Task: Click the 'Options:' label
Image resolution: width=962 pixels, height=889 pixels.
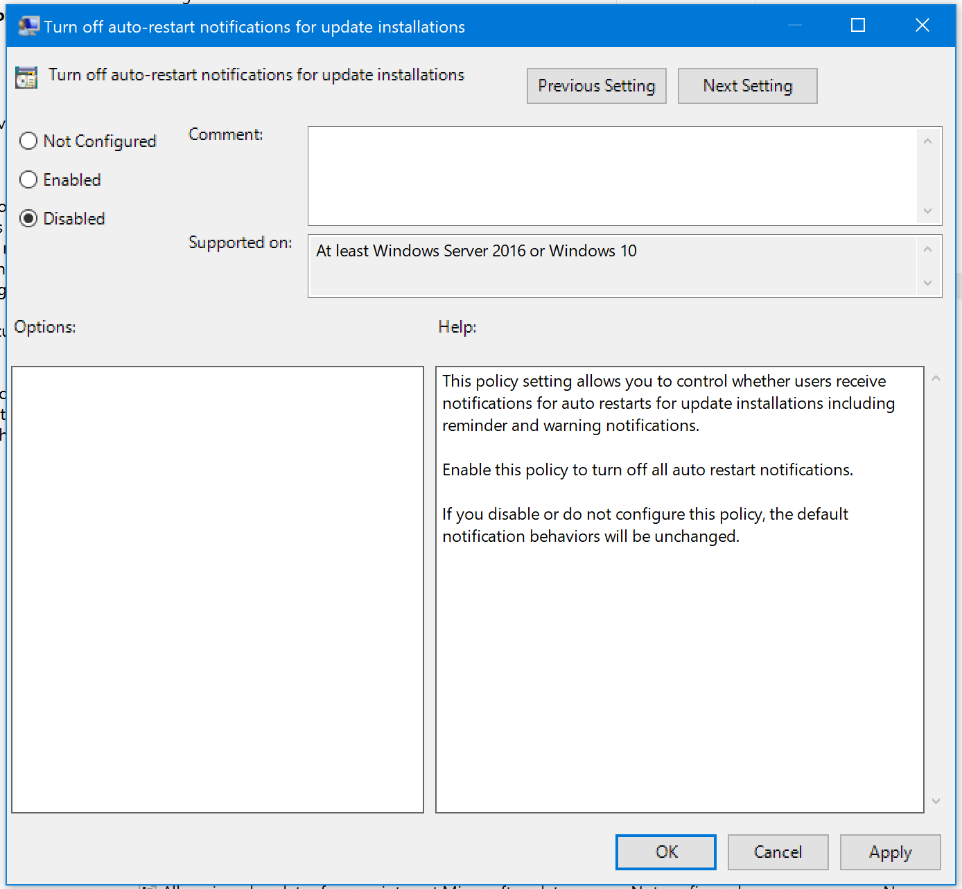Action: 45,327
